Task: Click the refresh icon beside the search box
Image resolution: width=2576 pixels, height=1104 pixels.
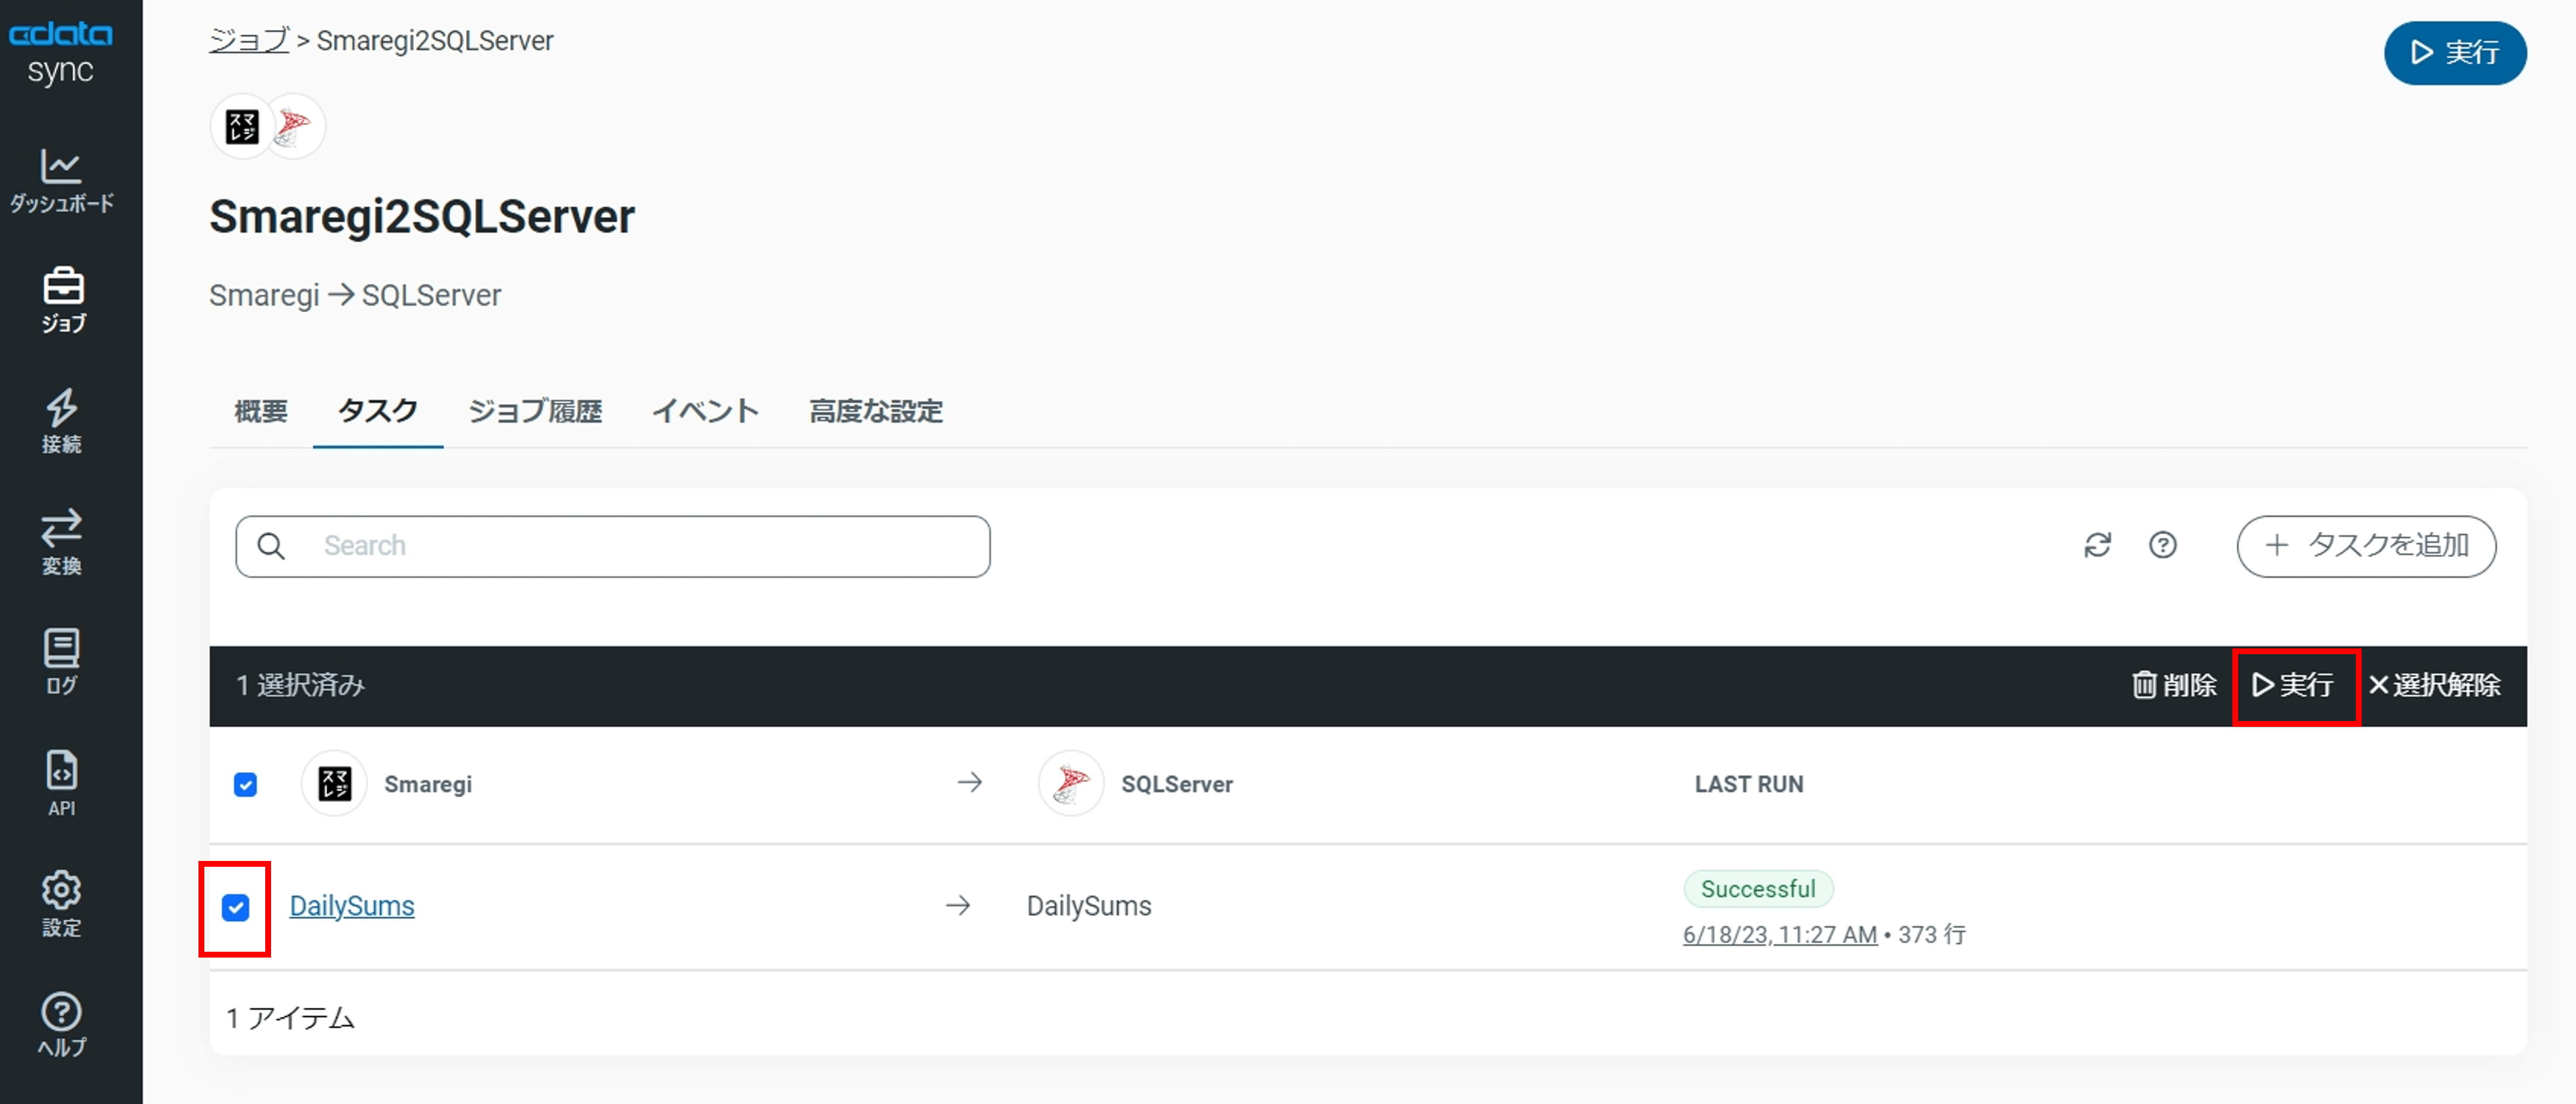Action: tap(2097, 545)
